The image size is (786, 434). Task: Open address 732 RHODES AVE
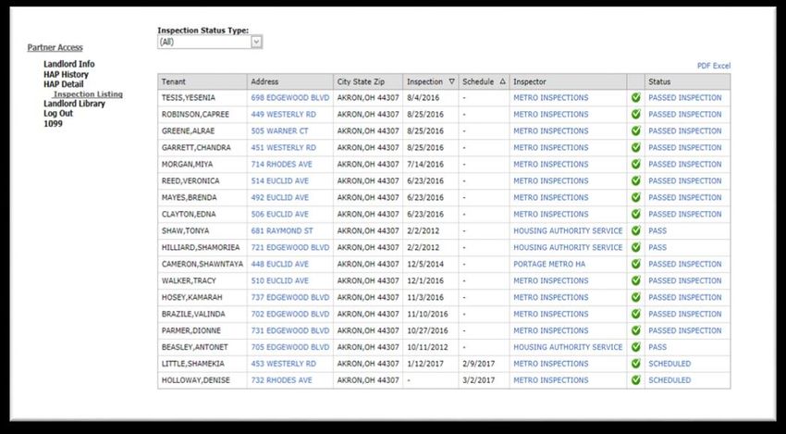tap(282, 379)
